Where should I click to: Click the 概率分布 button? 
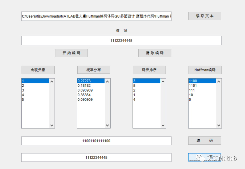94,70
